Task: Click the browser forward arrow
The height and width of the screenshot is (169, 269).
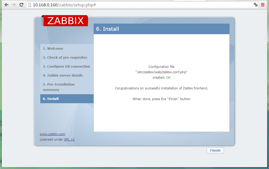Action: click(x=14, y=5)
